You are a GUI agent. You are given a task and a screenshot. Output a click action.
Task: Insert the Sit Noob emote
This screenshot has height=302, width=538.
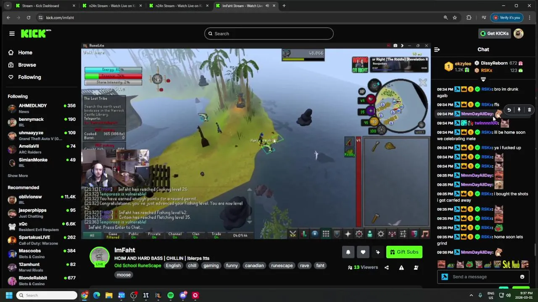click(x=511, y=264)
